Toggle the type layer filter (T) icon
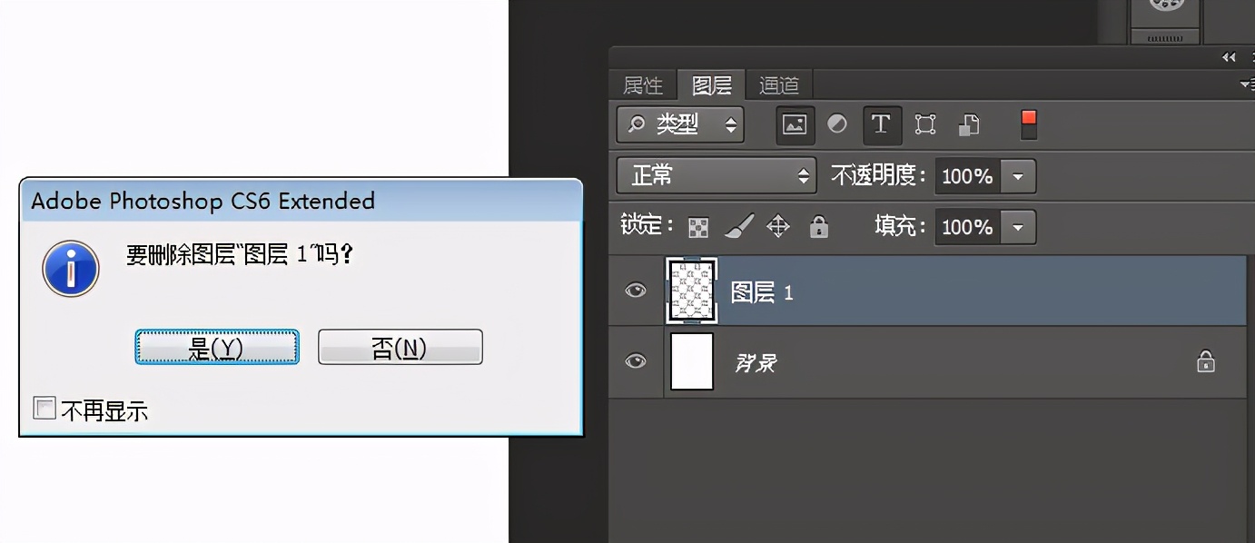This screenshot has height=543, width=1255. point(881,124)
